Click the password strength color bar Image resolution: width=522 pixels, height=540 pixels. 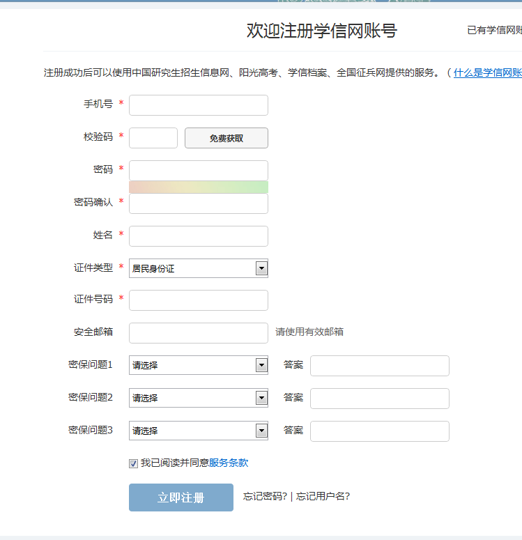198,187
